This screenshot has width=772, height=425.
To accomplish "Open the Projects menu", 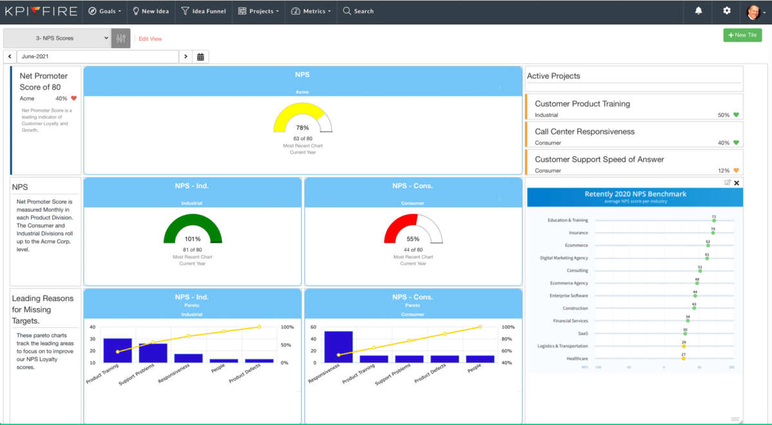I will click(x=259, y=11).
